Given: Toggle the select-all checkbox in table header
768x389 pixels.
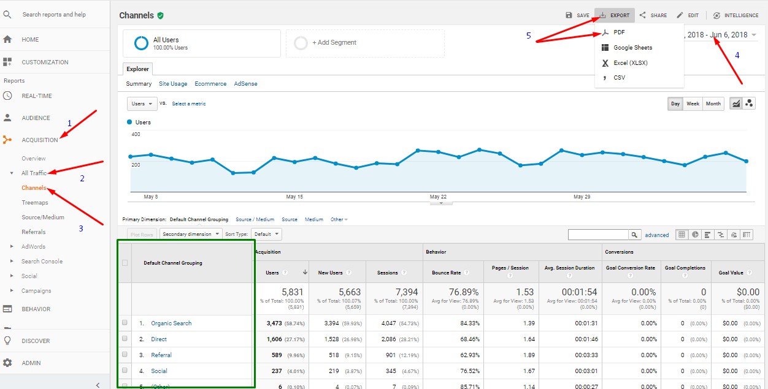Looking at the screenshot, I should pyautogui.click(x=125, y=263).
